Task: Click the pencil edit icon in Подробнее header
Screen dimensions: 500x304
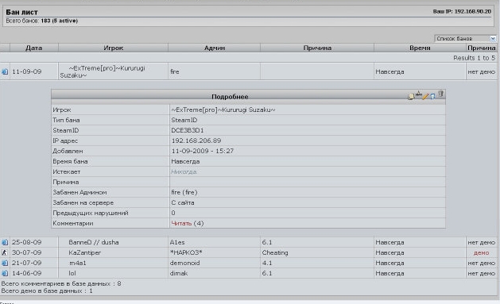Action: coord(426,96)
